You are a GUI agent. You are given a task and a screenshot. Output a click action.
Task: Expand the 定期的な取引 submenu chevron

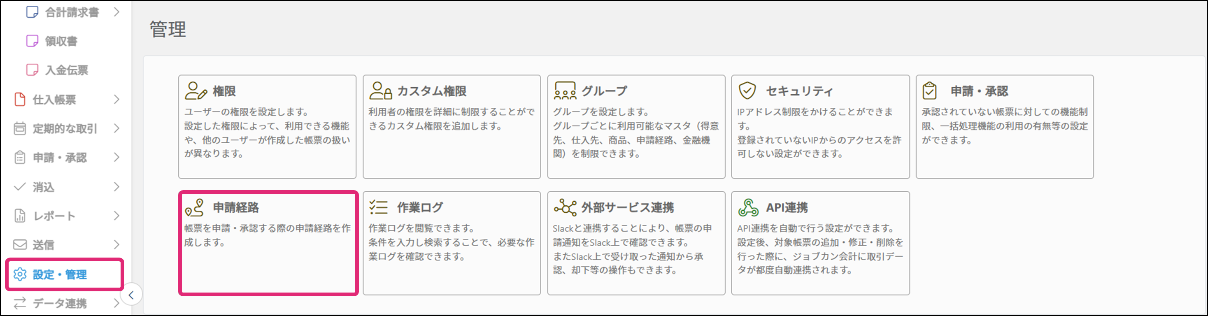[117, 128]
